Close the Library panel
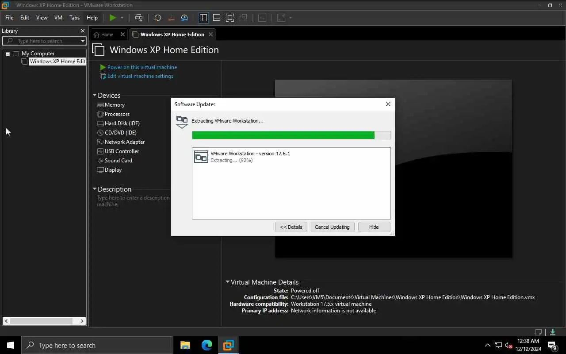 click(82, 31)
